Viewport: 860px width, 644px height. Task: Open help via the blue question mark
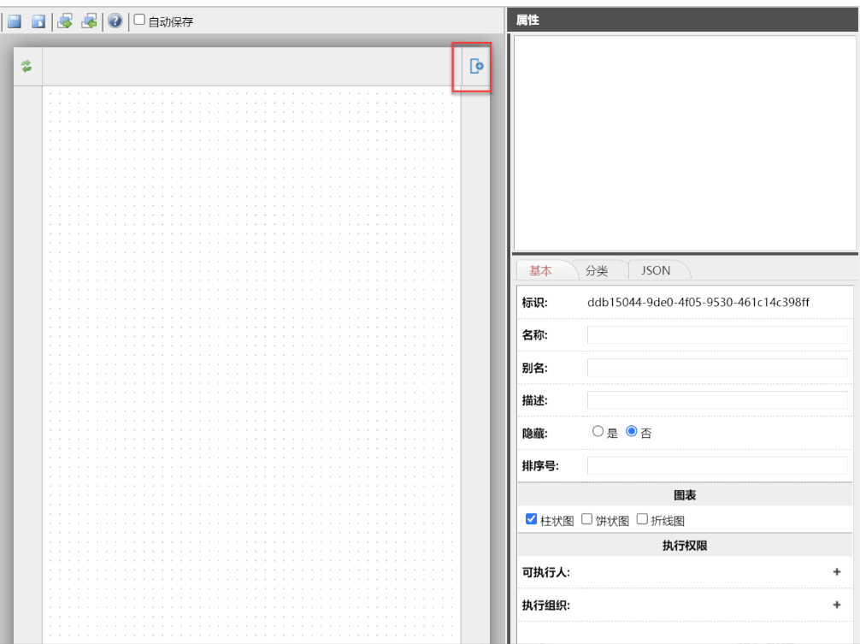pyautogui.click(x=115, y=21)
